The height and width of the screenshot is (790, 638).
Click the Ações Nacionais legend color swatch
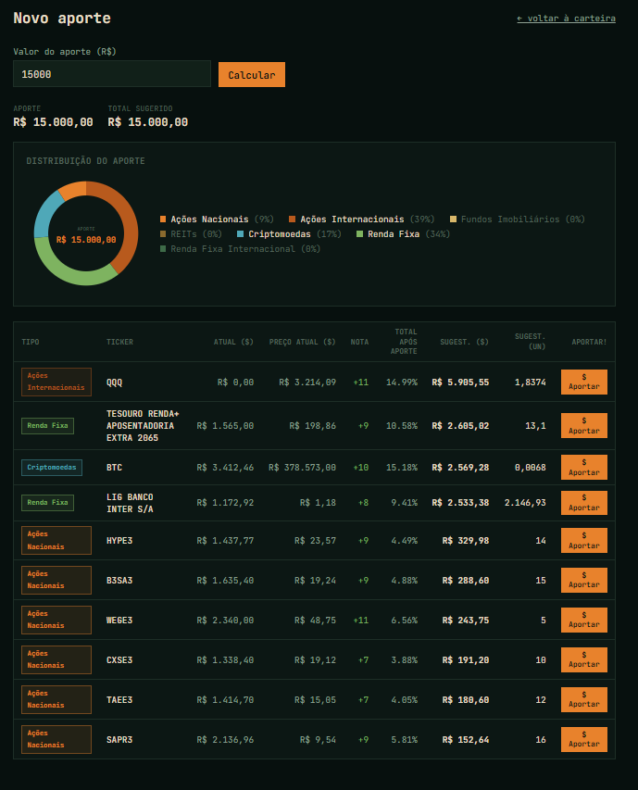coord(164,219)
